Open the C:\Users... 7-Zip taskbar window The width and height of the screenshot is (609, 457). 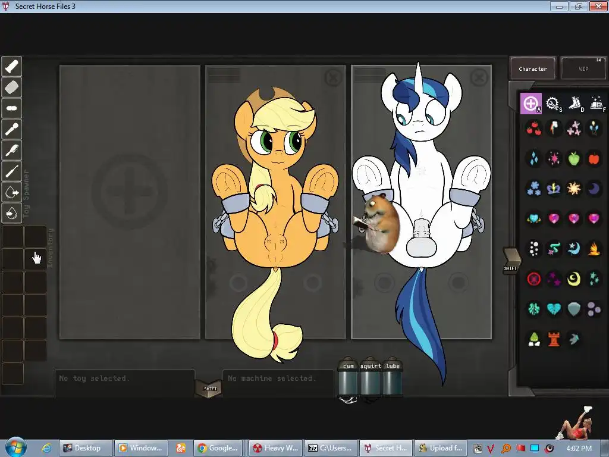tap(331, 448)
